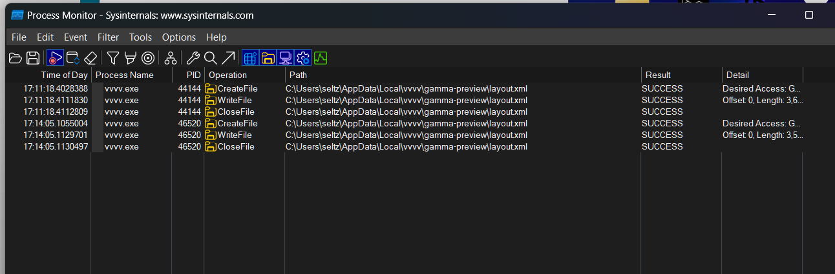Toggle Show Network Activity icon

286,59
